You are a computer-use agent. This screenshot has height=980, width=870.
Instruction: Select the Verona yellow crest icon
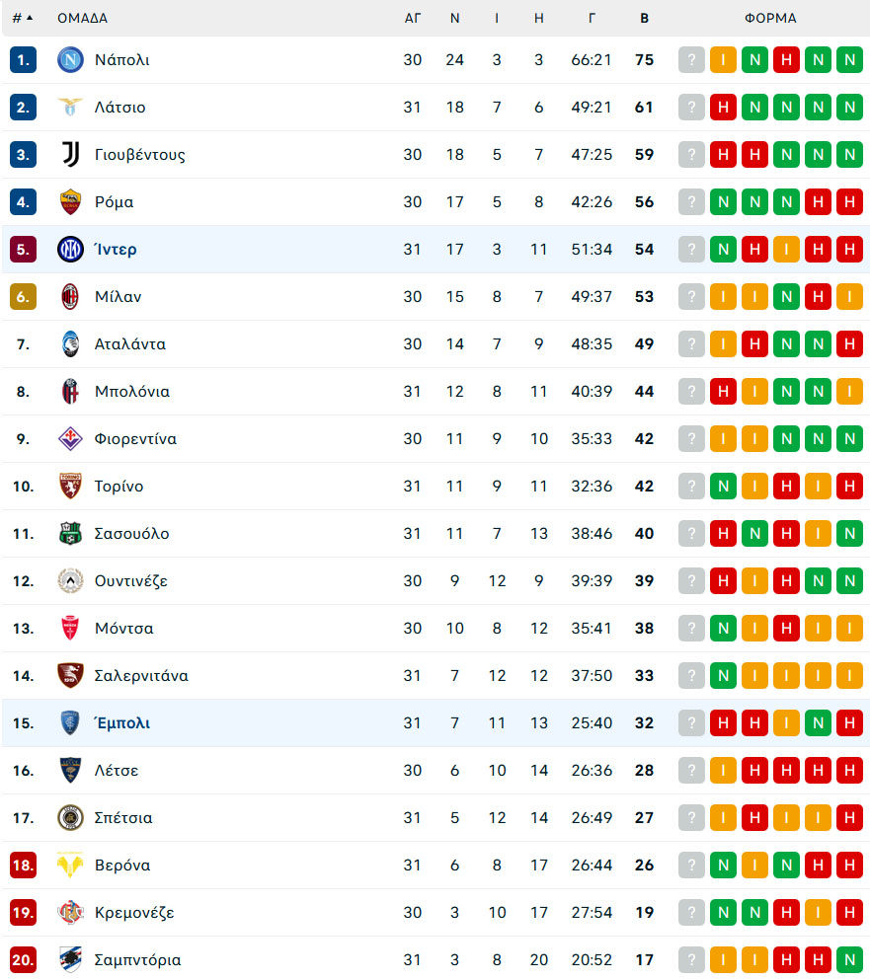point(71,866)
